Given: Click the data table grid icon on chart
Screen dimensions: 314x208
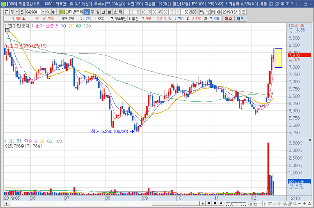Looking at the screenshot, I should [x=7, y=30].
